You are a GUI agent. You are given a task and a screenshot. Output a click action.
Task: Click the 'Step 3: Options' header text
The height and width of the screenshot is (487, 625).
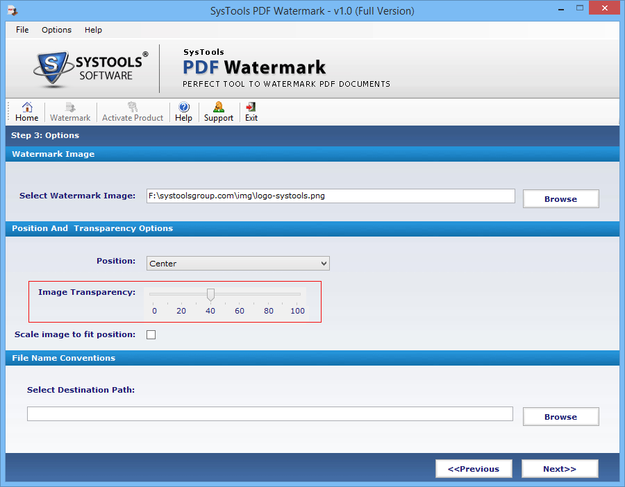[x=45, y=135]
